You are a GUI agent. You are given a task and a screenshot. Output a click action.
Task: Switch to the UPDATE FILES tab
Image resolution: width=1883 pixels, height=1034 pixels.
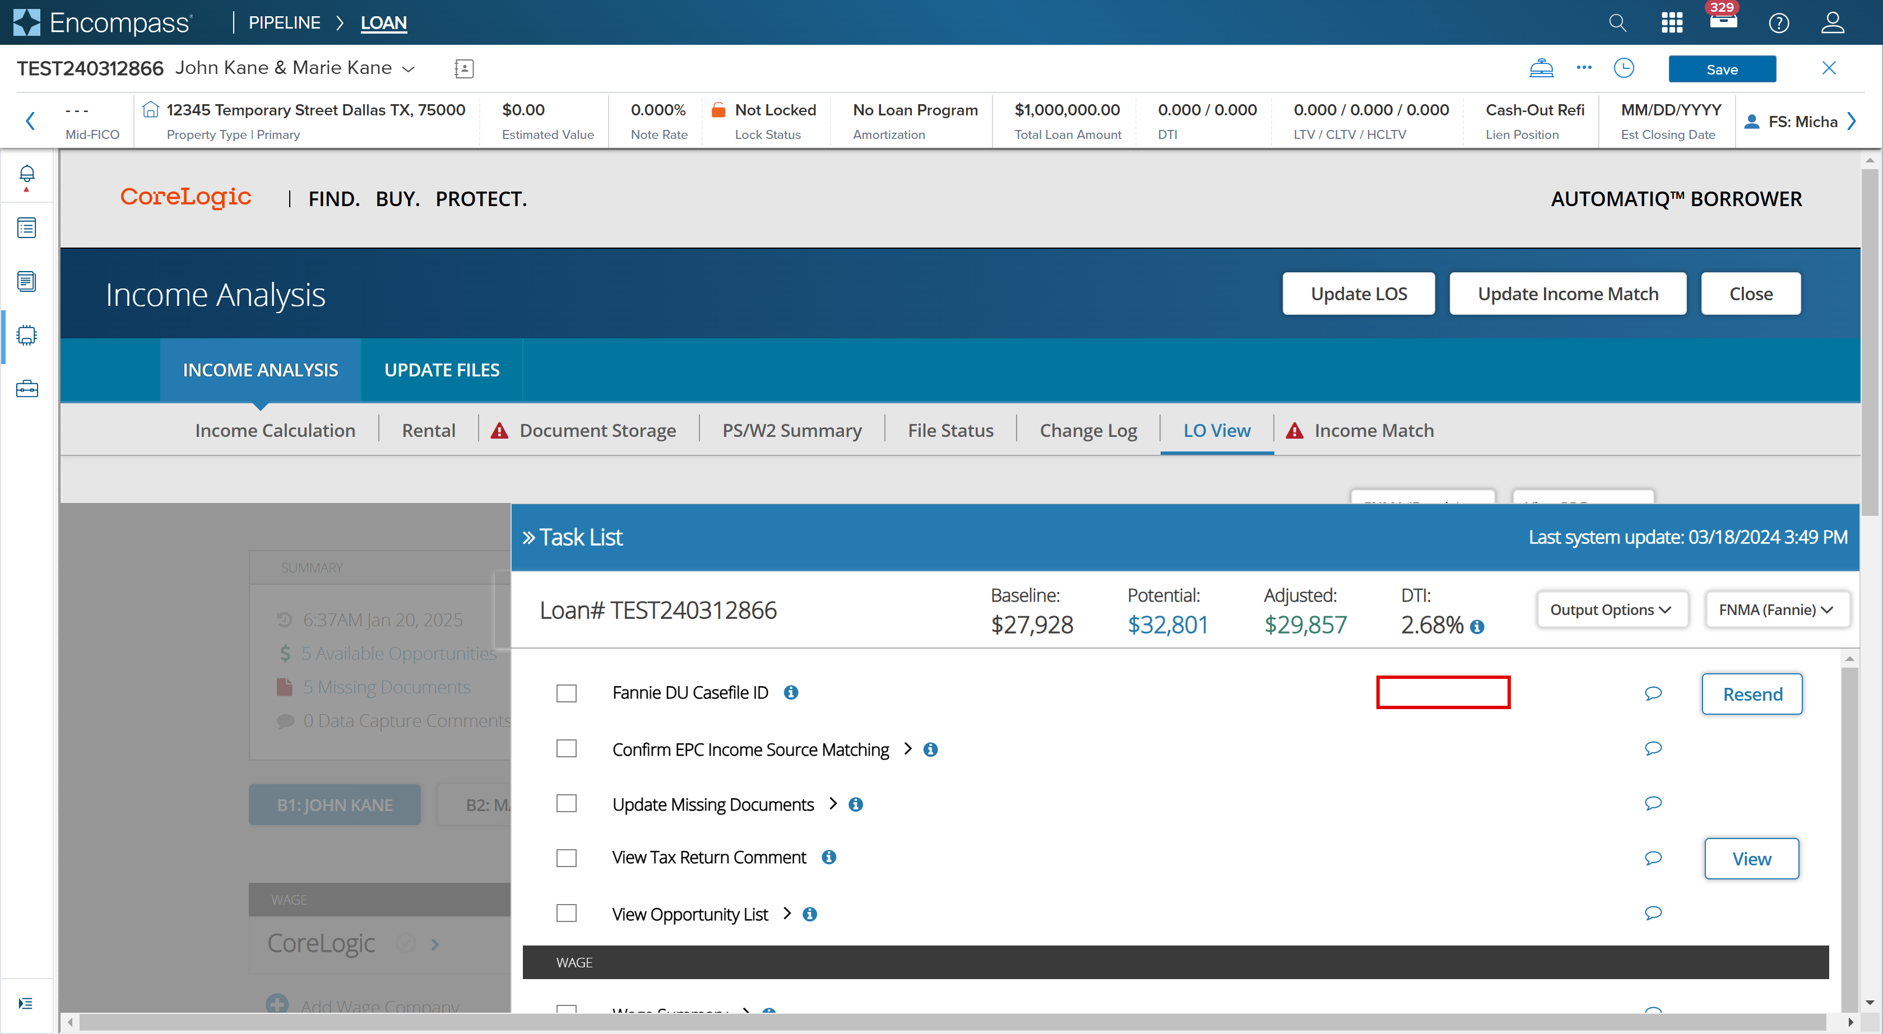pyautogui.click(x=442, y=370)
